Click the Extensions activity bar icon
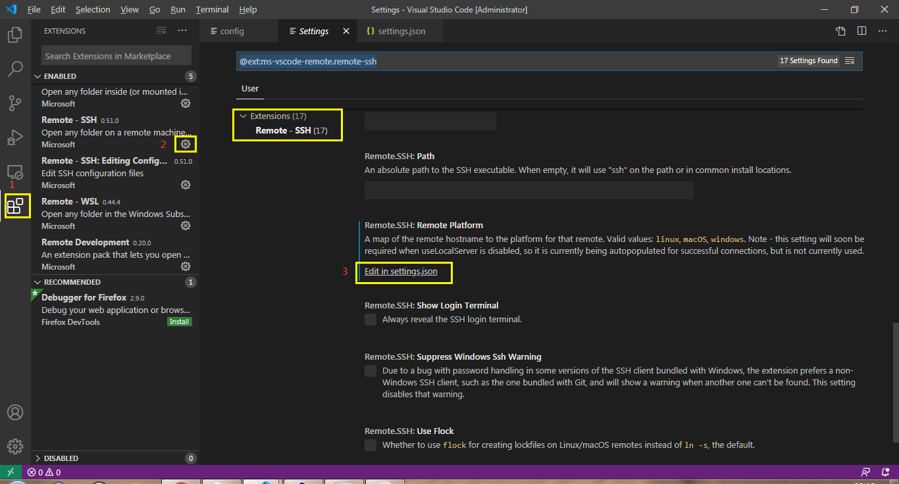 click(14, 205)
